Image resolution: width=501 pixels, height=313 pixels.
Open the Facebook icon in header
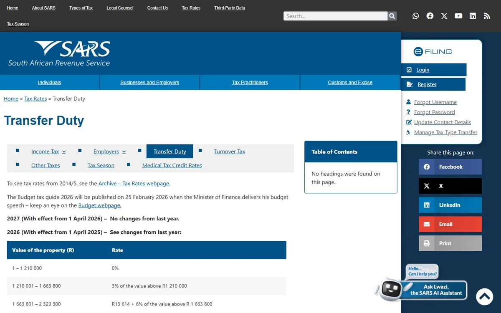[x=430, y=16]
